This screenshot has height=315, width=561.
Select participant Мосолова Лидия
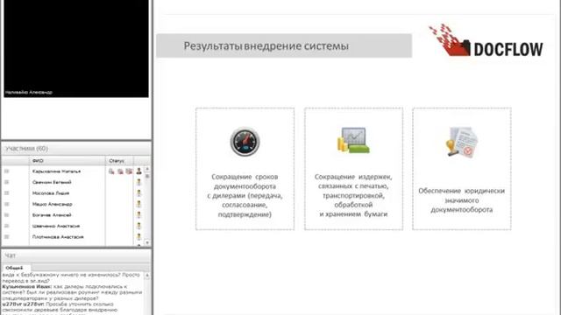tap(51, 193)
